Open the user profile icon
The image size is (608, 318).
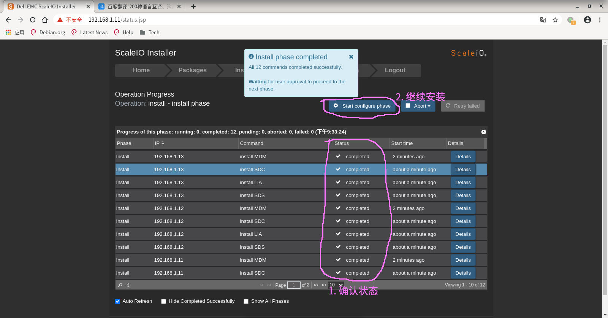click(587, 20)
